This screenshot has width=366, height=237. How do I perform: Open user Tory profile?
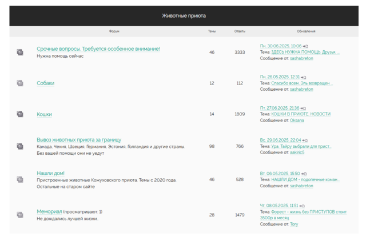294,224
